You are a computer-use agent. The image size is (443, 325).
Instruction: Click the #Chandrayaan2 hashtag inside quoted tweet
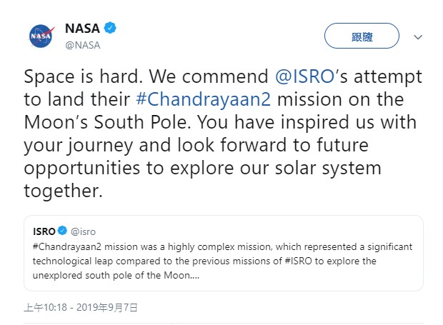click(x=67, y=246)
